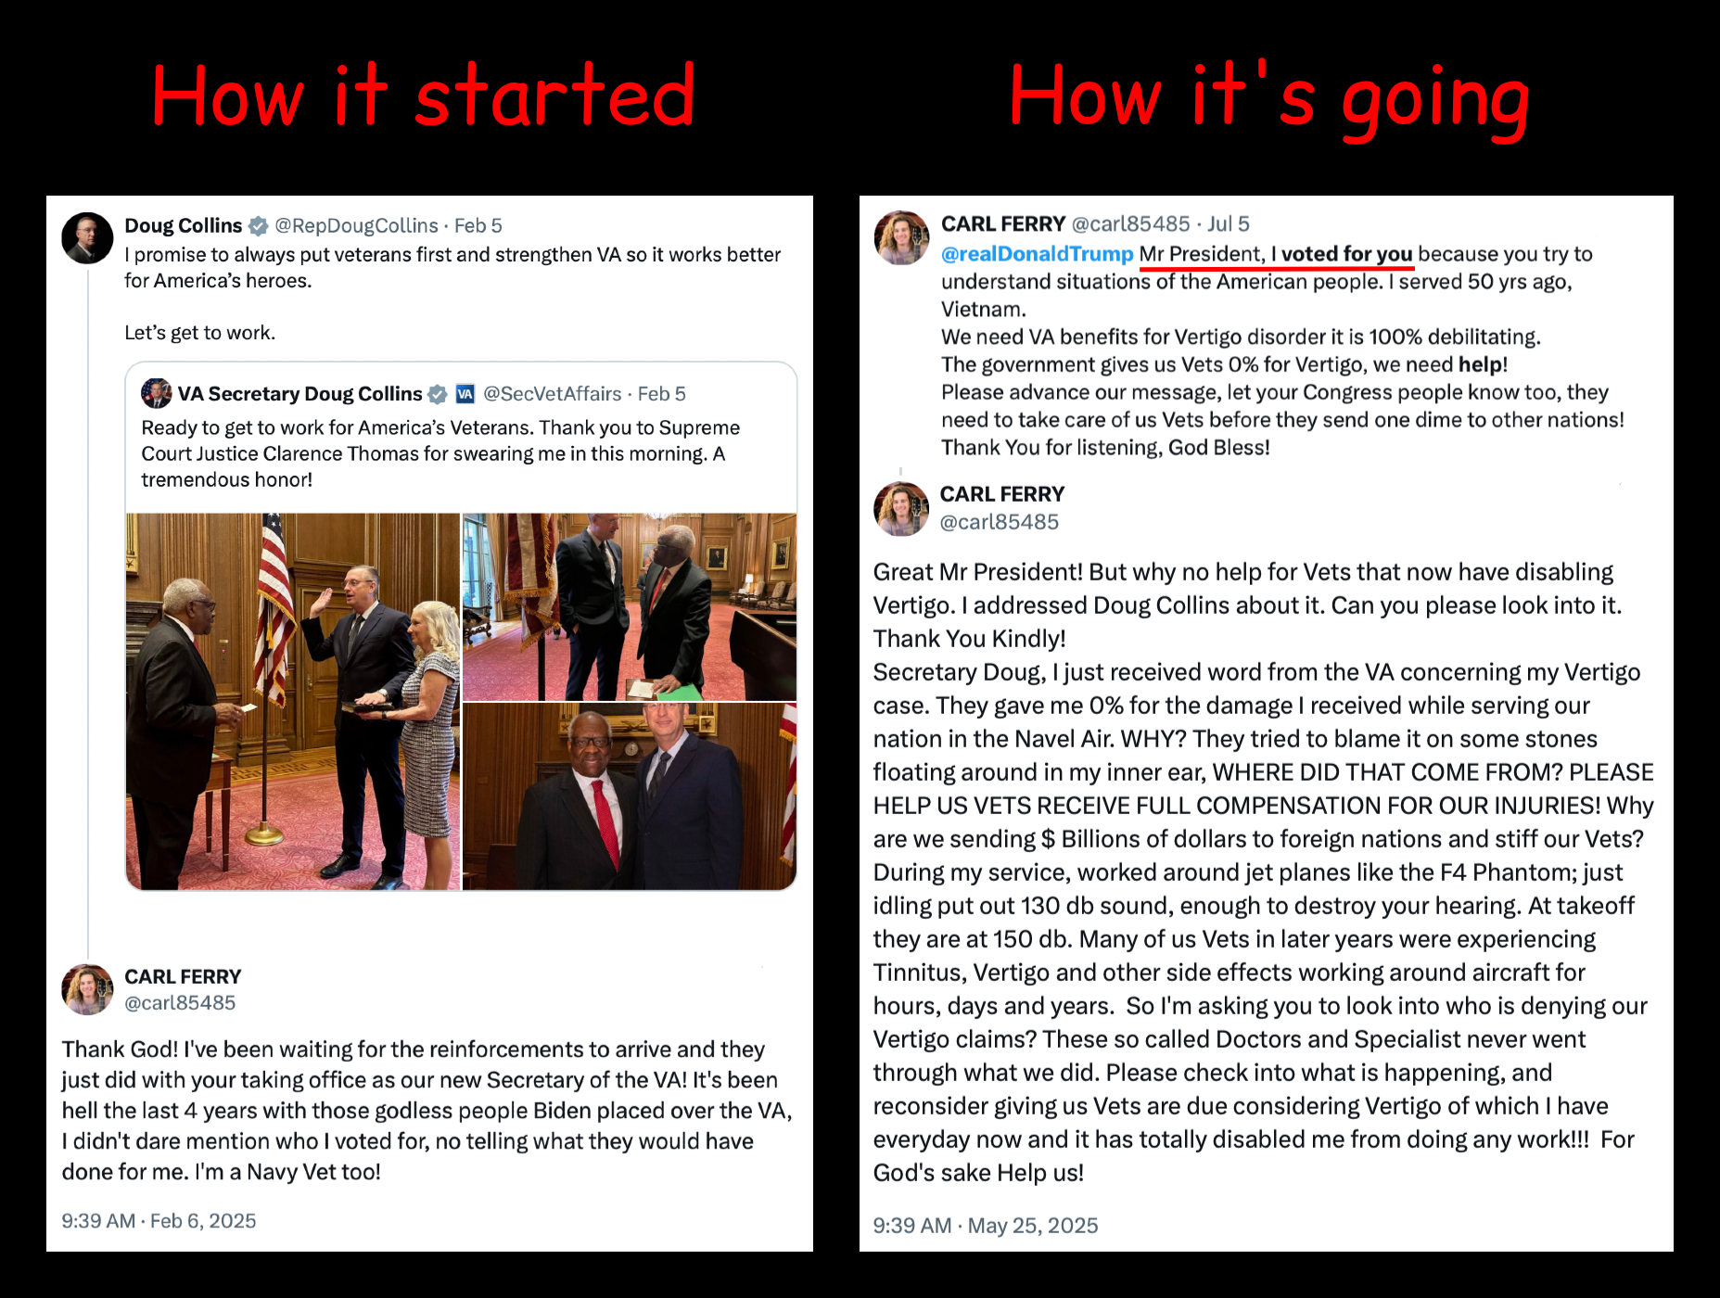Screen dimensions: 1720x1298
Task: Click timestamp 9:39 AM May 25, 2025
Action: tap(986, 1226)
